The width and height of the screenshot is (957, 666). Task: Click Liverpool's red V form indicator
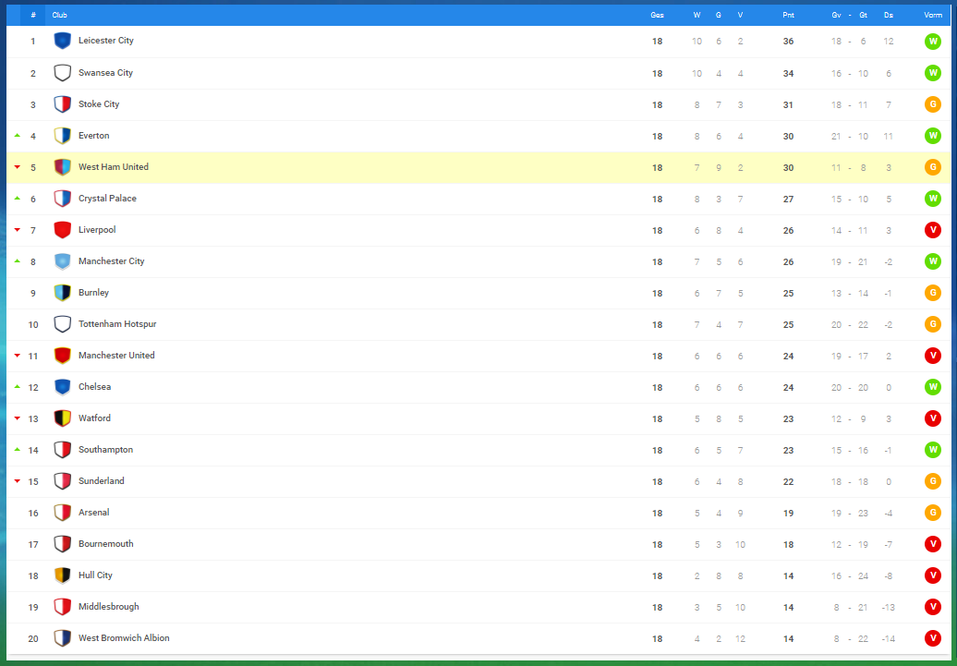point(933,230)
